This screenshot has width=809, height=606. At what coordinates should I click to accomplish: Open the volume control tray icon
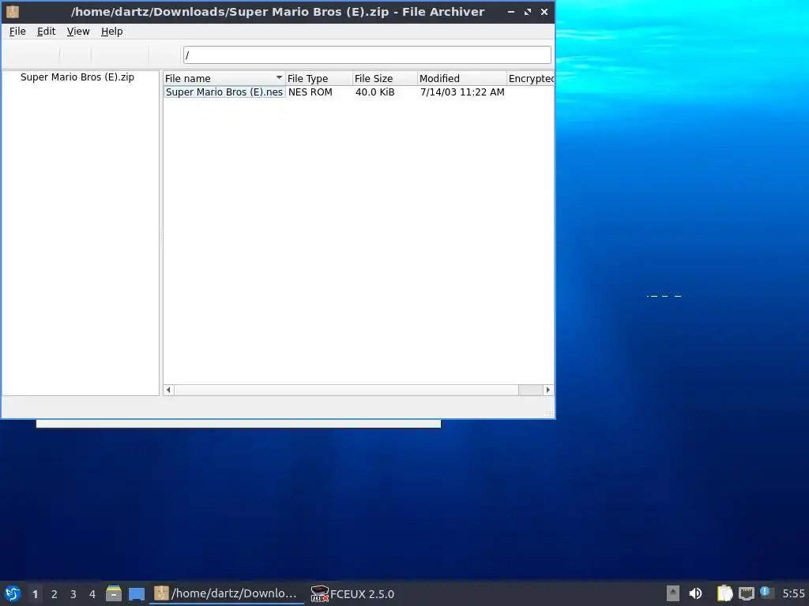coord(695,593)
